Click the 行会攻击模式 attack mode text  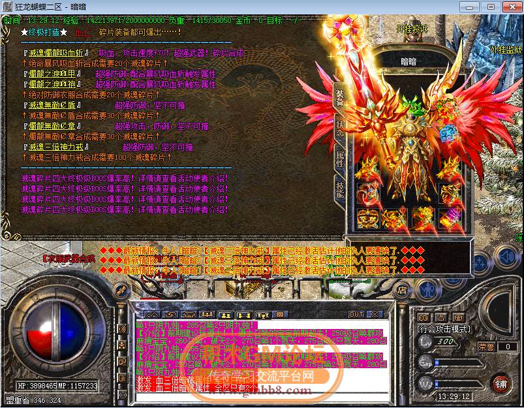click(x=444, y=330)
